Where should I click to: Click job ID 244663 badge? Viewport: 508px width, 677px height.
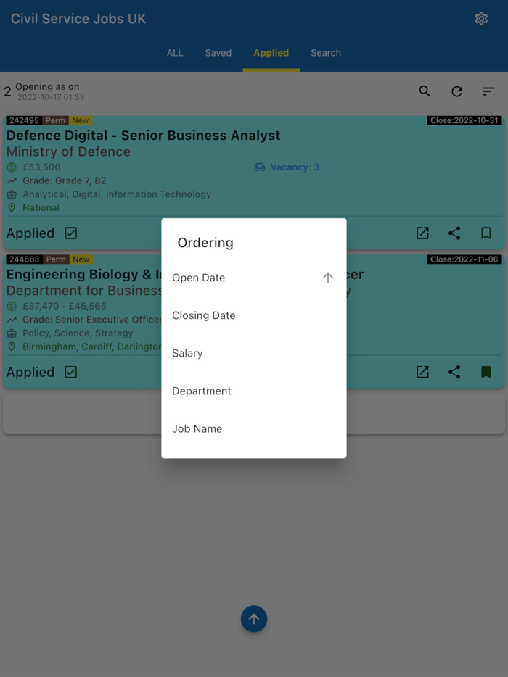pyautogui.click(x=25, y=259)
